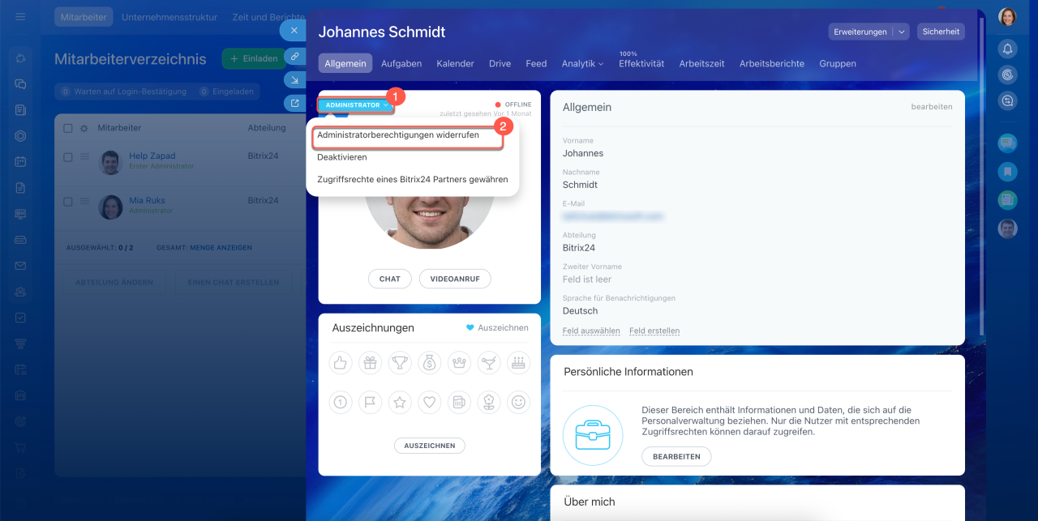Select the trophy award icon

[400, 364]
